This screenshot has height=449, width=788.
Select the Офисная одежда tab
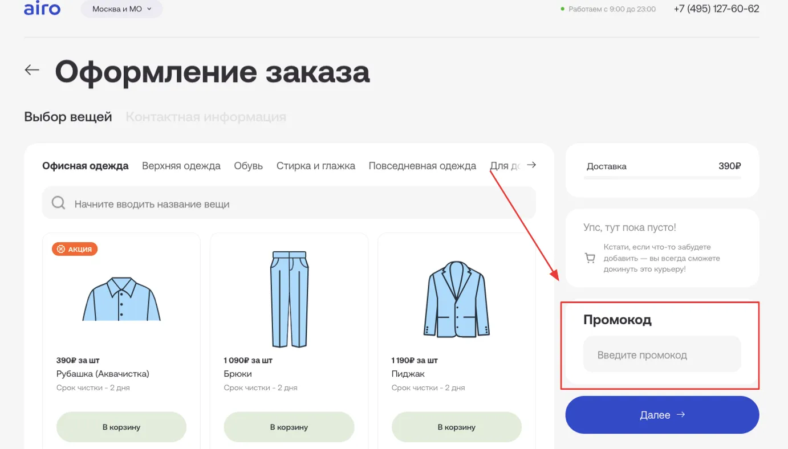(86, 166)
